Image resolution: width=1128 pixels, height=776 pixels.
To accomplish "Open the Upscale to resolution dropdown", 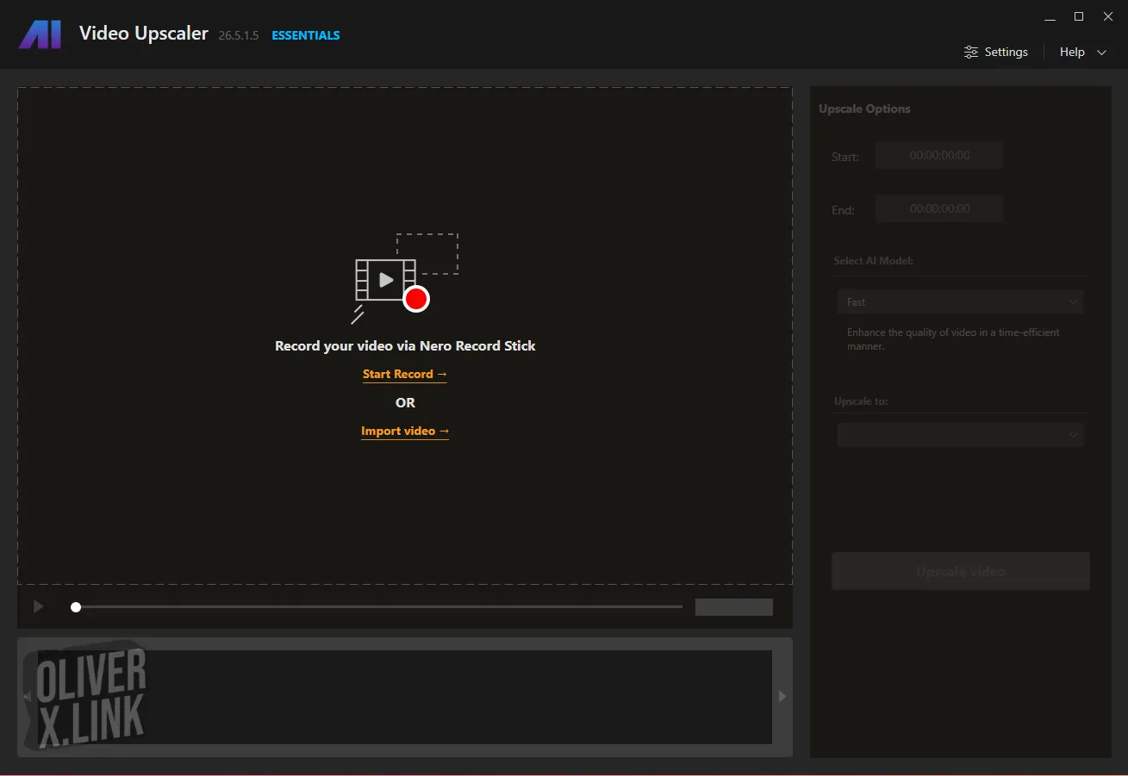I will point(960,435).
